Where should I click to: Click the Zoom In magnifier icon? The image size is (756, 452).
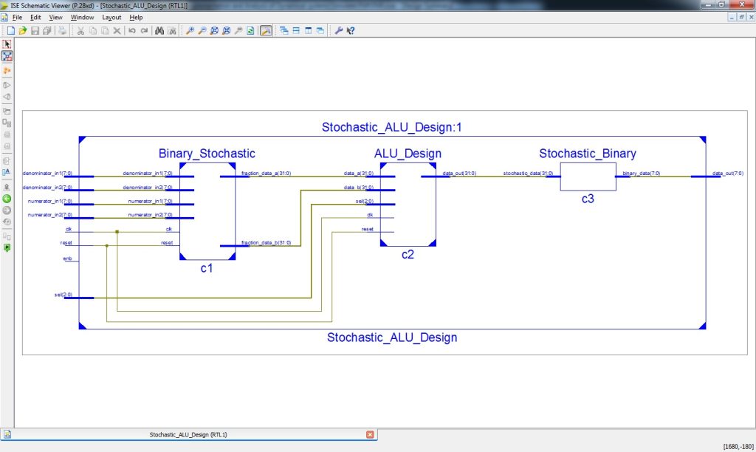pos(190,31)
